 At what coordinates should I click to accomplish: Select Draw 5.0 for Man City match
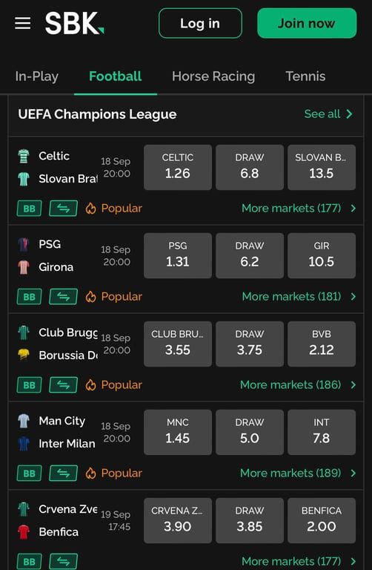[x=250, y=432]
